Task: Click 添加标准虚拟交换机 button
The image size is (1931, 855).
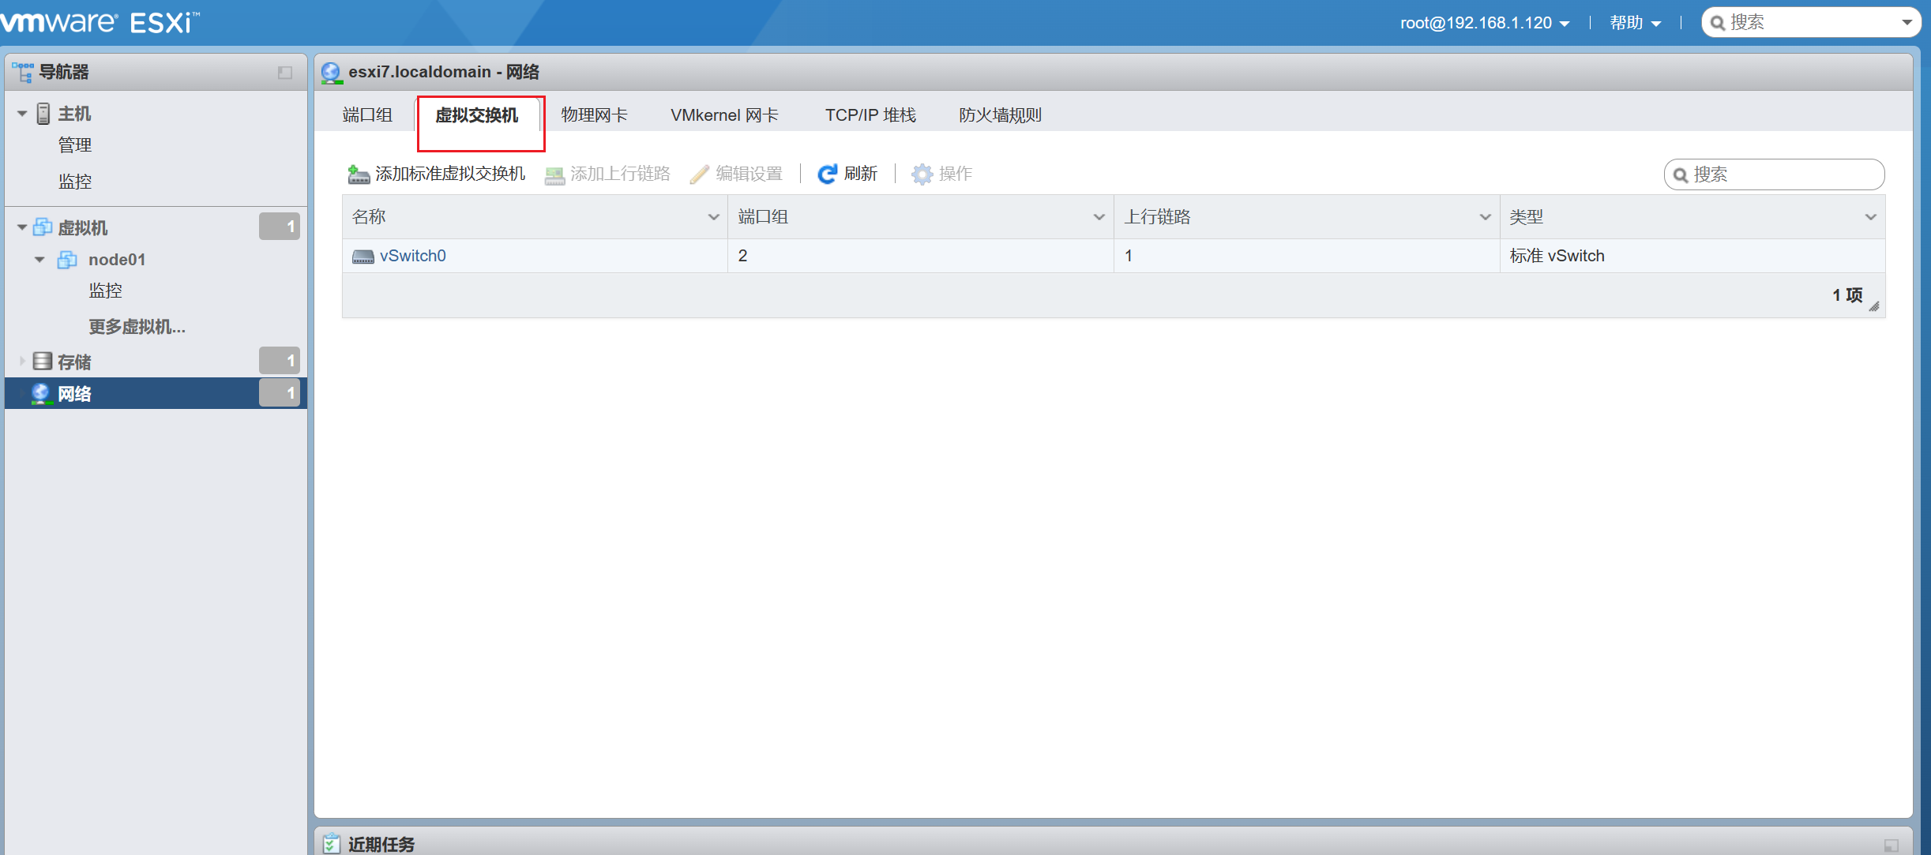Action: (x=437, y=174)
